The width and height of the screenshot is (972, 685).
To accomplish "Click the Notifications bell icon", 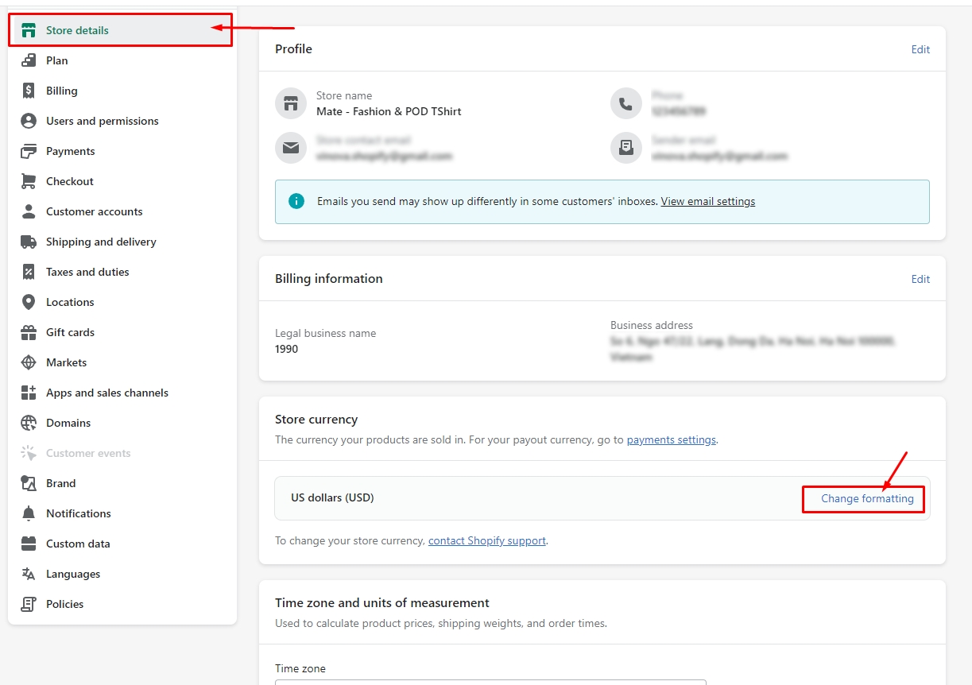I will point(29,513).
